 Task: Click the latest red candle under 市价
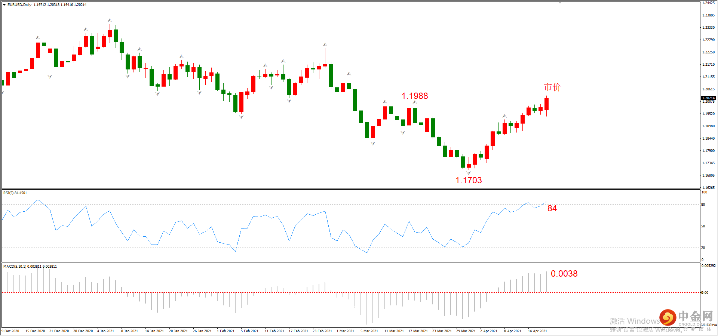click(x=547, y=104)
